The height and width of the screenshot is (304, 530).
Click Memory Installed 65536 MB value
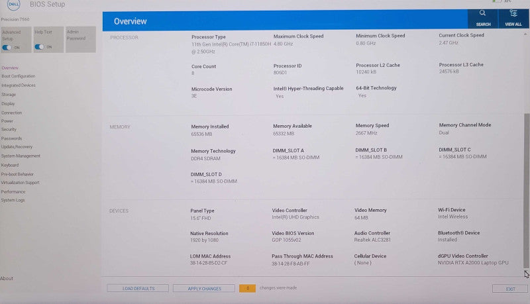pyautogui.click(x=201, y=134)
